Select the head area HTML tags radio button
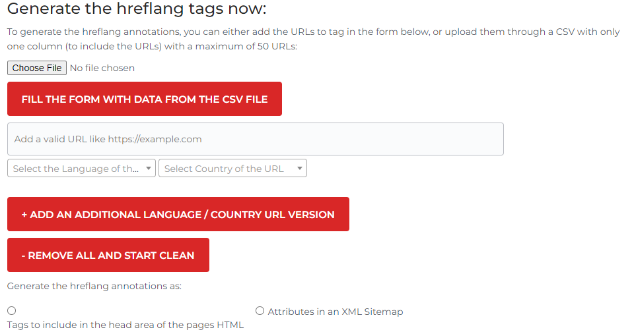634x334 pixels. pos(12,311)
